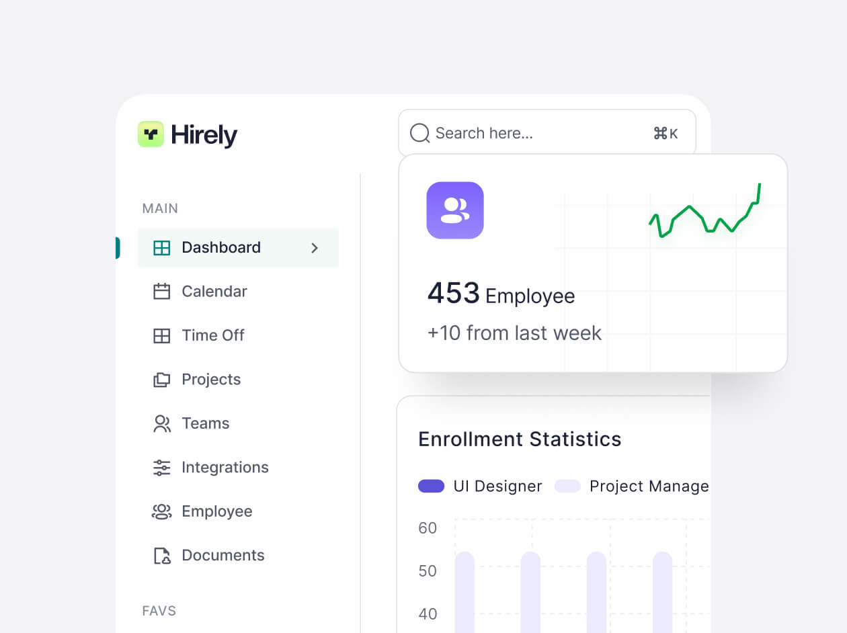This screenshot has width=847, height=633.
Task: Open Documents from the sidebar
Action: 223,556
